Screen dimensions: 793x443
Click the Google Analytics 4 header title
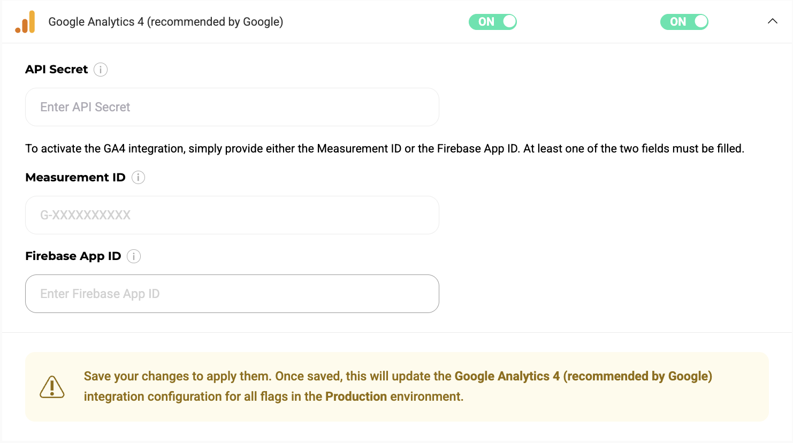click(x=165, y=22)
